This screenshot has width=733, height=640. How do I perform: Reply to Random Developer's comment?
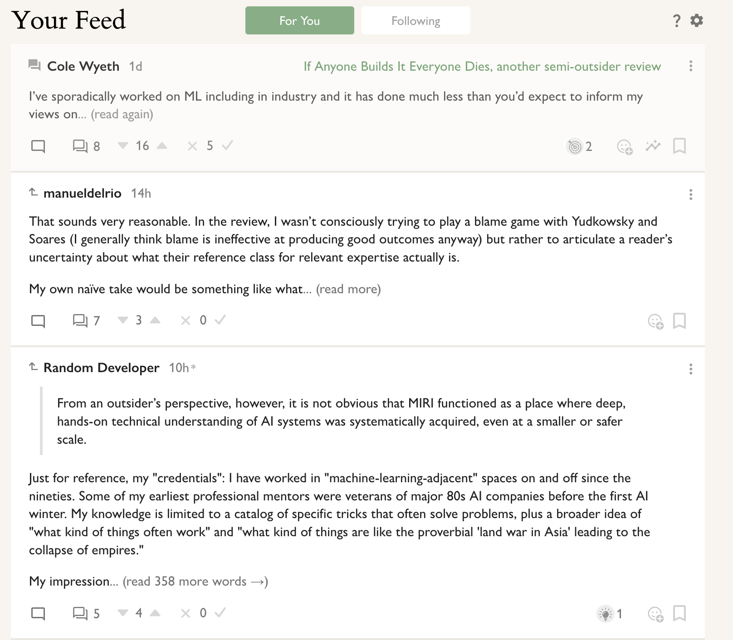click(38, 613)
